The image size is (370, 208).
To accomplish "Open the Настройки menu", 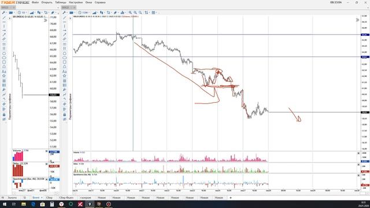I will point(76,2).
